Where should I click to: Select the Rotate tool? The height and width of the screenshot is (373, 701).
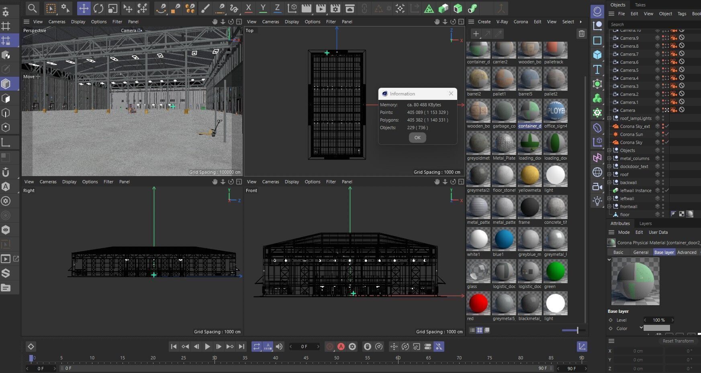tap(98, 8)
